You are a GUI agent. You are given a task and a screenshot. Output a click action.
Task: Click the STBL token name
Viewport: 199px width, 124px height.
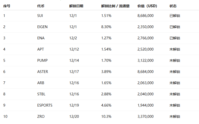click(41, 94)
